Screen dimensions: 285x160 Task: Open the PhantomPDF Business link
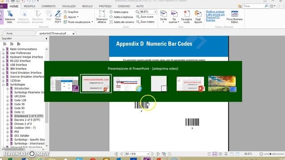point(215,16)
